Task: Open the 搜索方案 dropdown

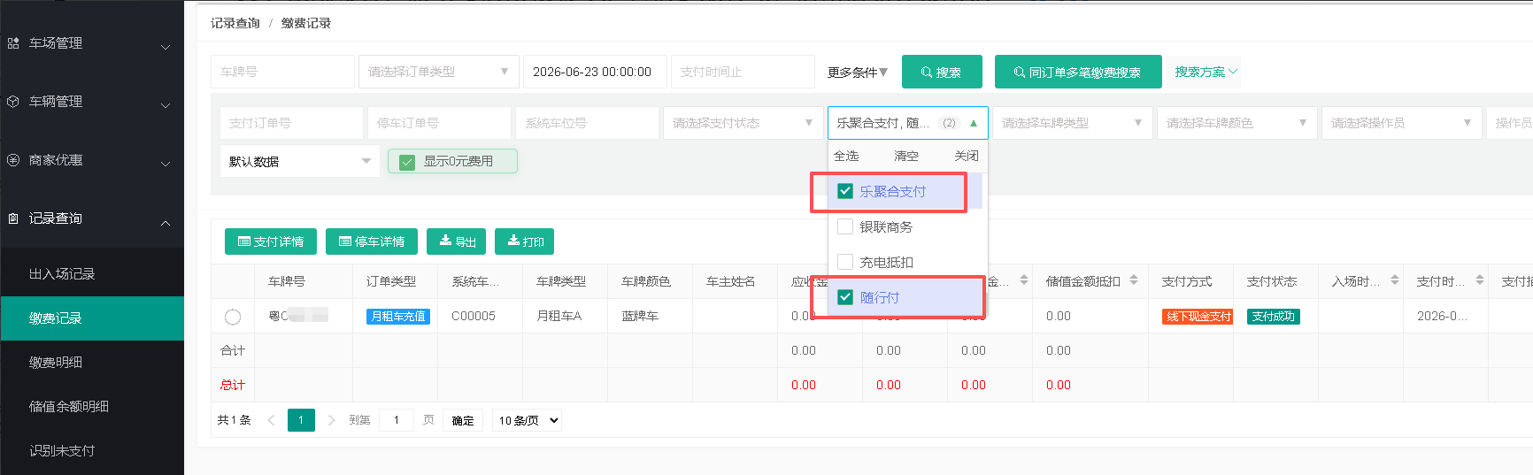Action: point(1206,72)
